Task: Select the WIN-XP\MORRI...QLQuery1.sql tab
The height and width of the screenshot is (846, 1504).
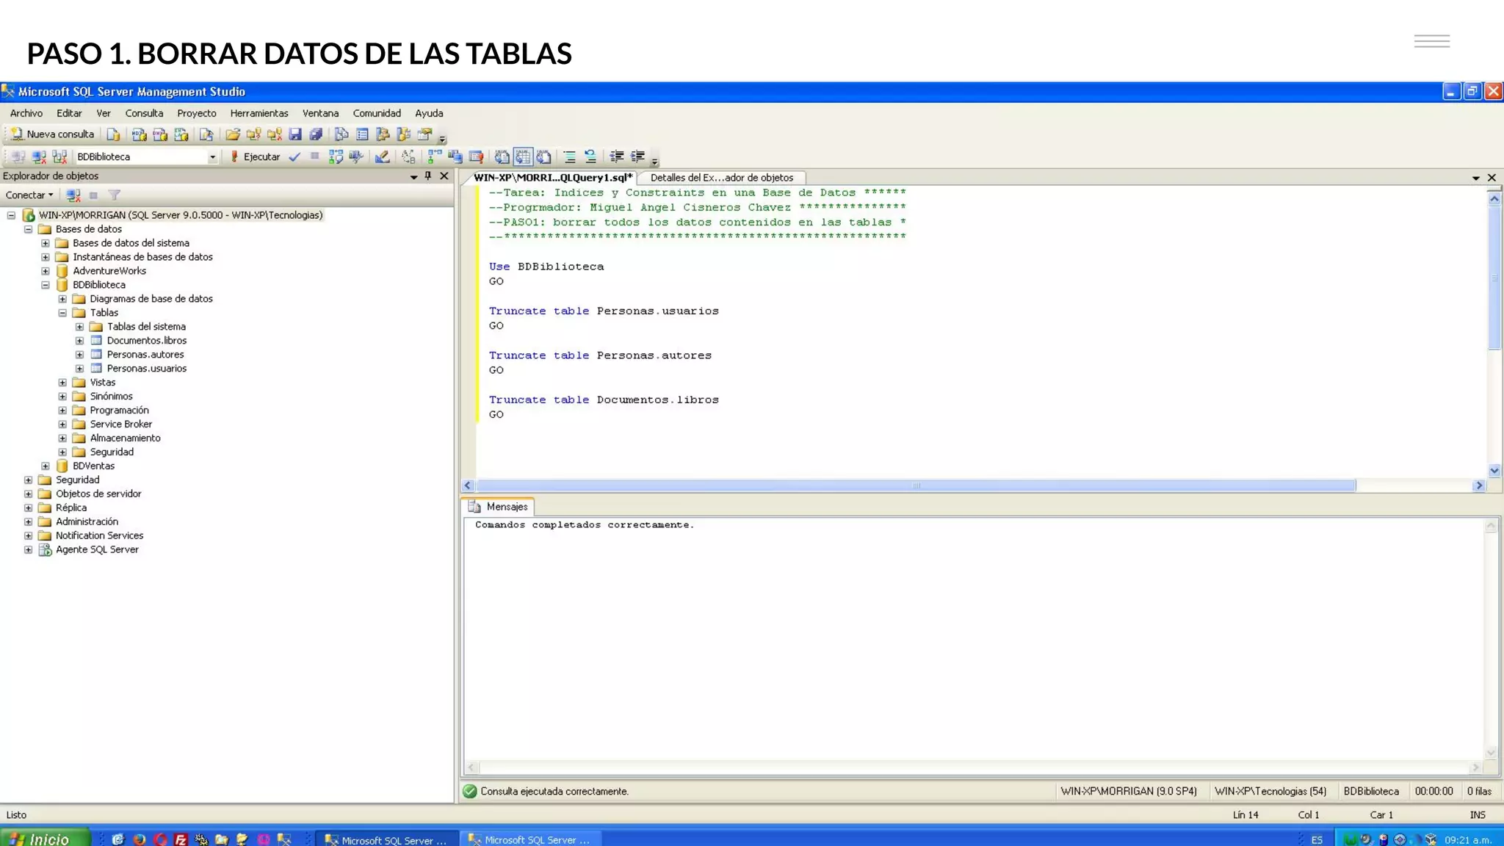Action: click(552, 178)
